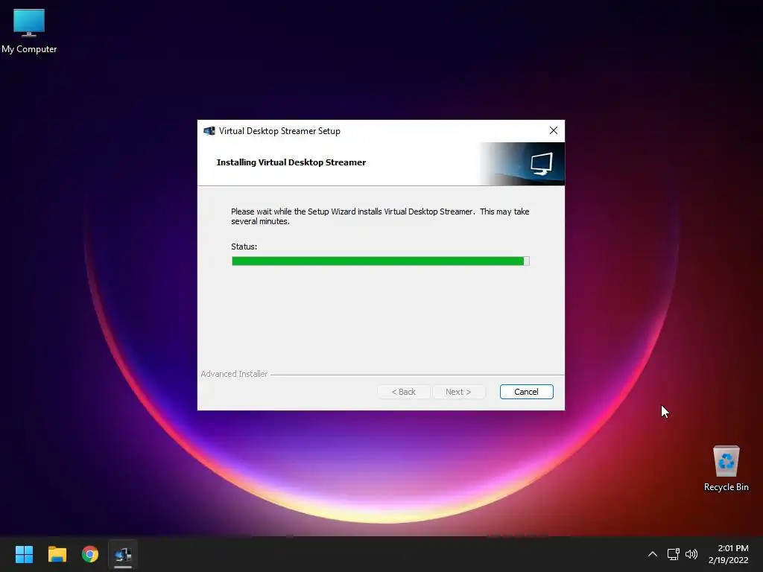The width and height of the screenshot is (763, 572).
Task: Open the Recycle Bin desktop icon
Action: coord(726,469)
